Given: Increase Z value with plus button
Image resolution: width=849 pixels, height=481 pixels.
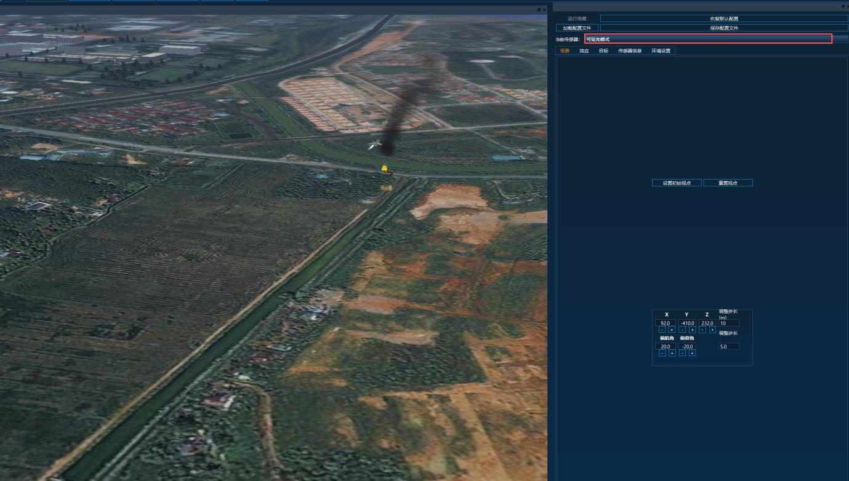Looking at the screenshot, I should [x=712, y=330].
